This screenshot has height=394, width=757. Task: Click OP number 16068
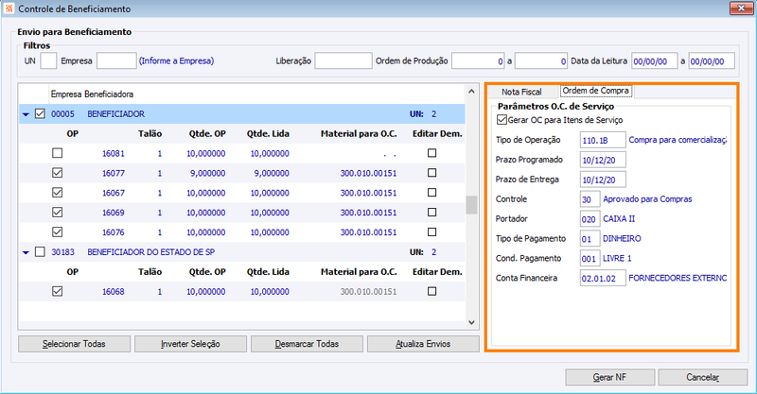(113, 292)
